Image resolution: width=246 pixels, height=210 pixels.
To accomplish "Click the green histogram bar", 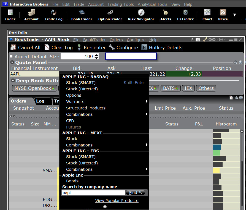I will coord(217,153).
